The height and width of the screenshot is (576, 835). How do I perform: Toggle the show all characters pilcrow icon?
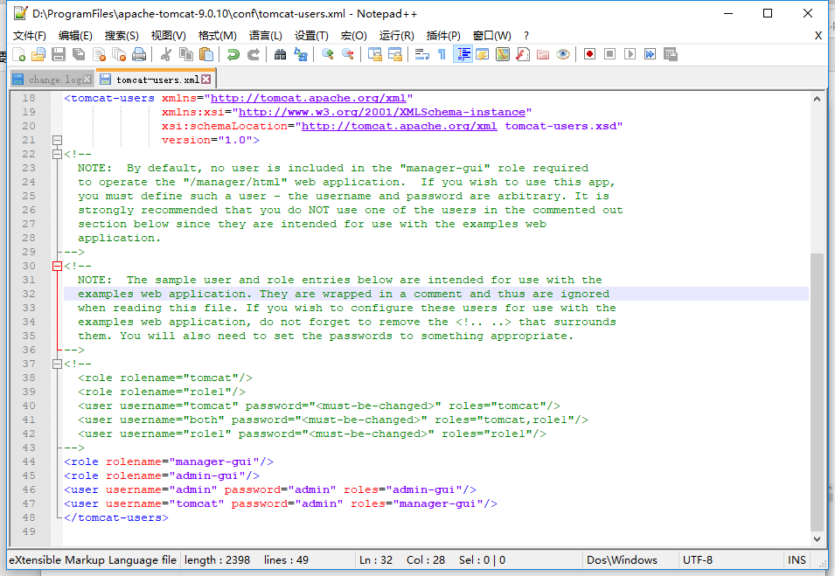tap(442, 54)
